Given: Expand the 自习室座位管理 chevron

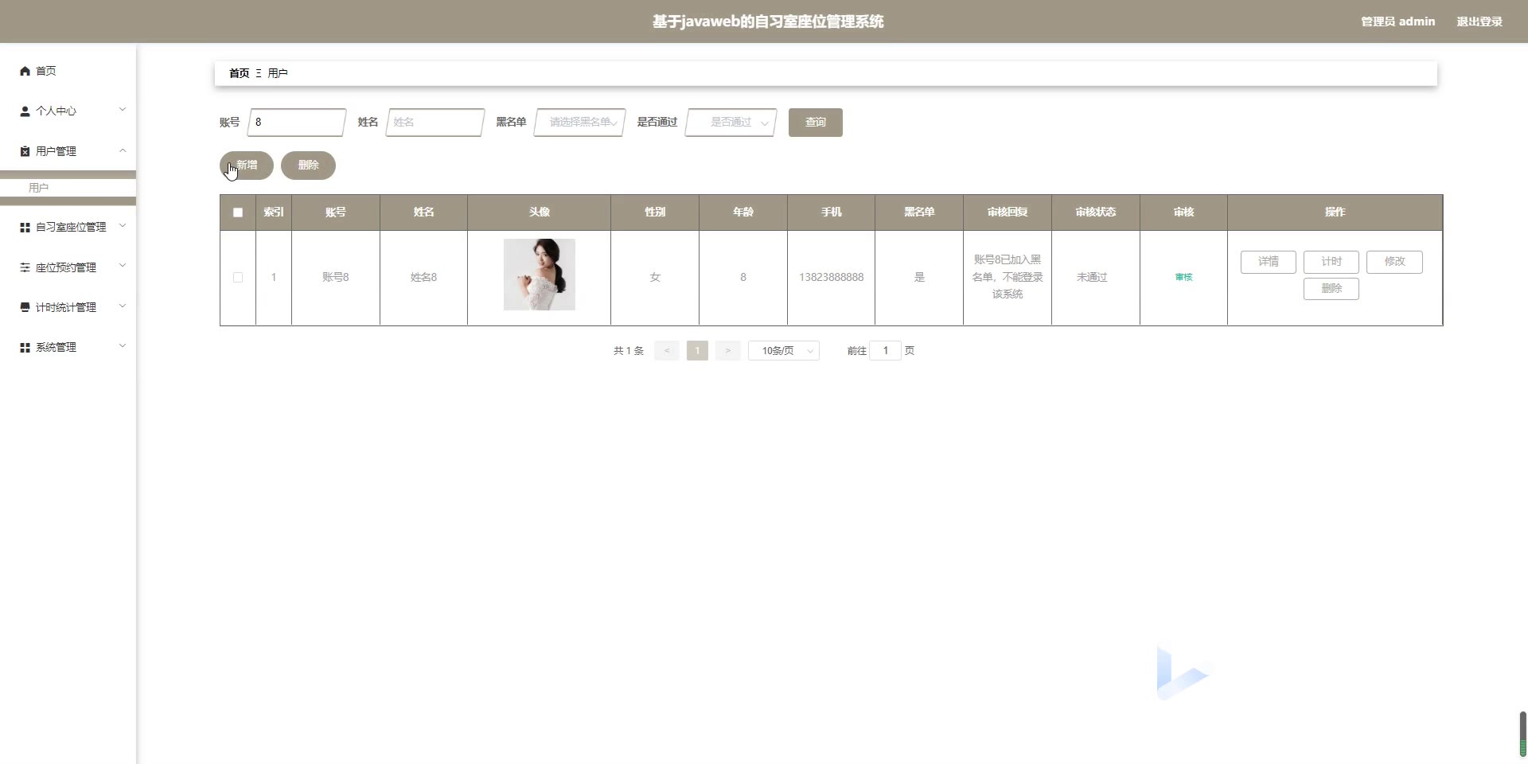Looking at the screenshot, I should (x=123, y=226).
